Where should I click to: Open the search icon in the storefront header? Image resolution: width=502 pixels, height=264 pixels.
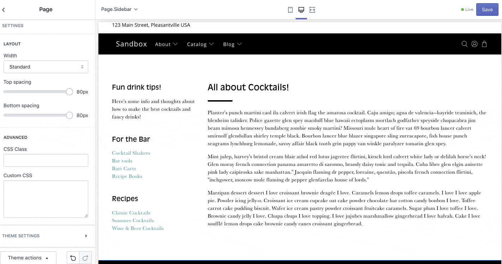(x=464, y=44)
